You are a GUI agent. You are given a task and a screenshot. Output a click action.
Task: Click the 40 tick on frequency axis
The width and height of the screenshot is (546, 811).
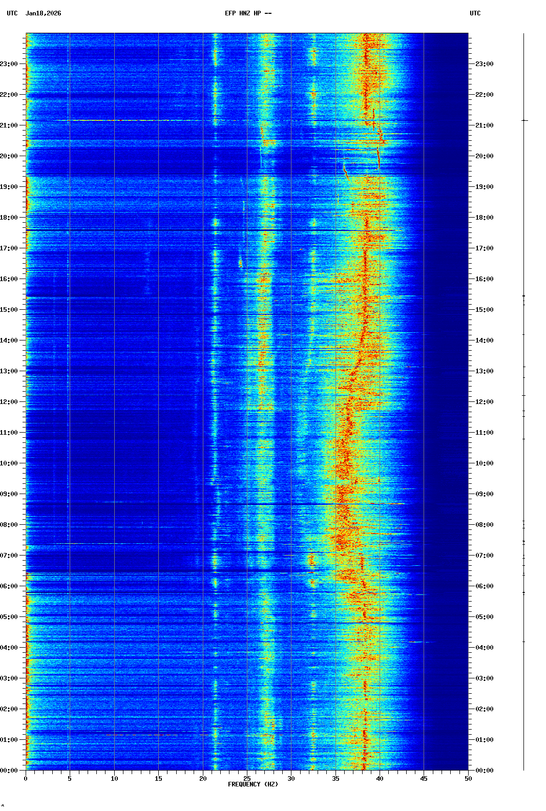click(x=380, y=779)
